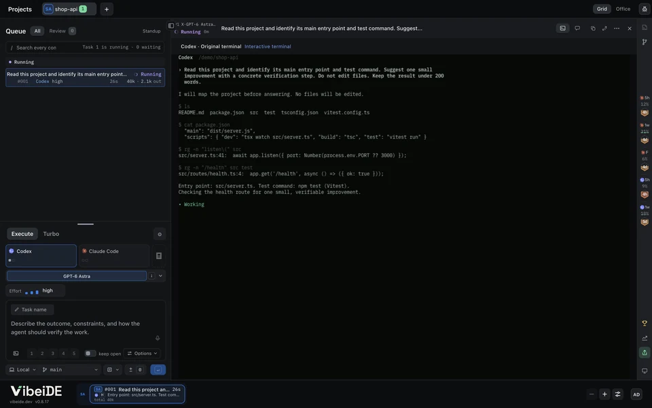Open the three-dot more menu in task header
Viewport: 652px width, 408px height.
617,29
